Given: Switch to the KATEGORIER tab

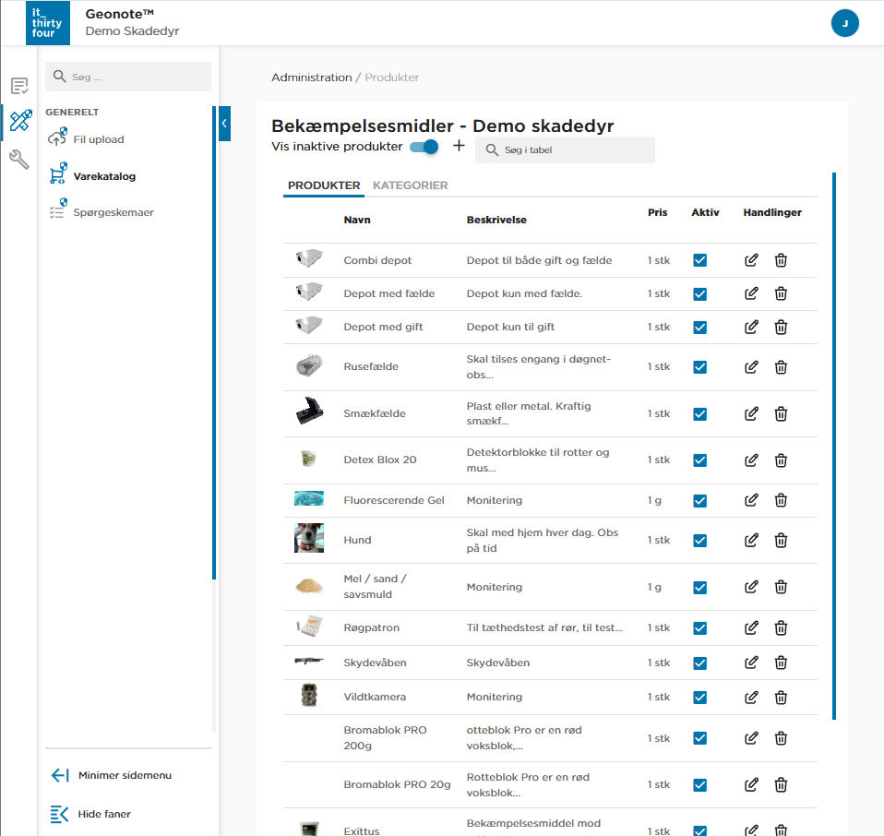Looking at the screenshot, I should click(410, 185).
